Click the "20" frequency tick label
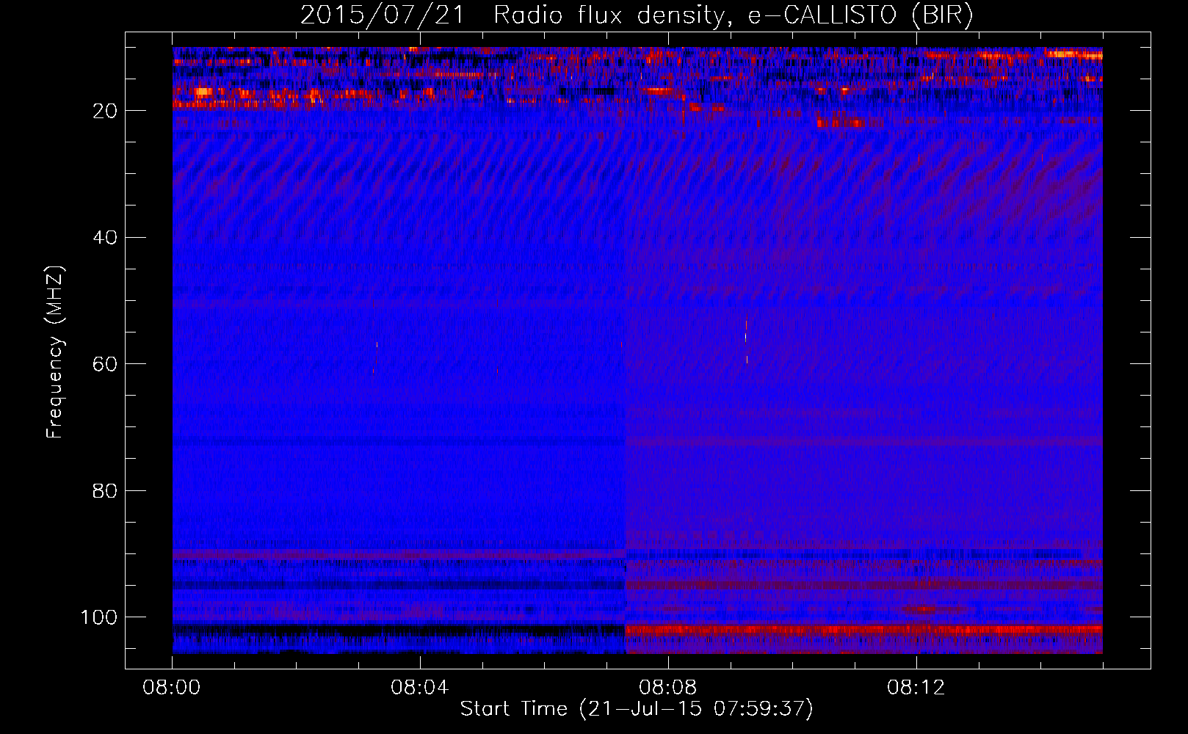The width and height of the screenshot is (1188, 734). (x=106, y=111)
